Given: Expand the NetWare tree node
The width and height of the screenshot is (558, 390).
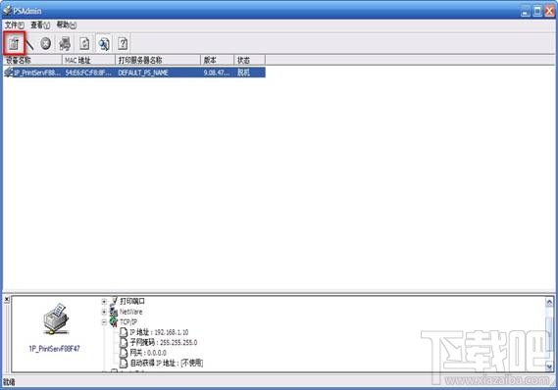Looking at the screenshot, I should (104, 312).
